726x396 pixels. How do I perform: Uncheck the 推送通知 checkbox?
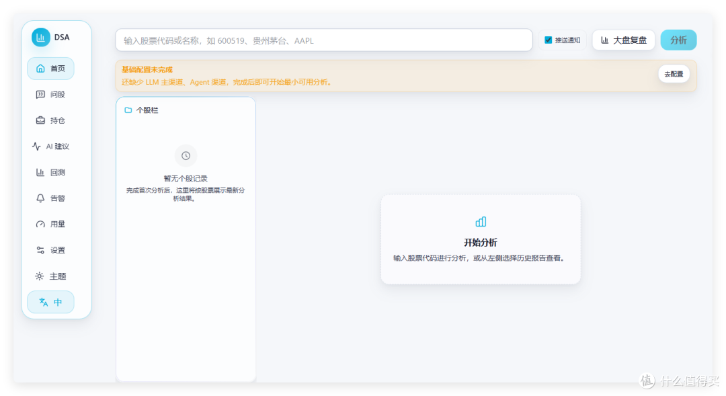pos(549,40)
